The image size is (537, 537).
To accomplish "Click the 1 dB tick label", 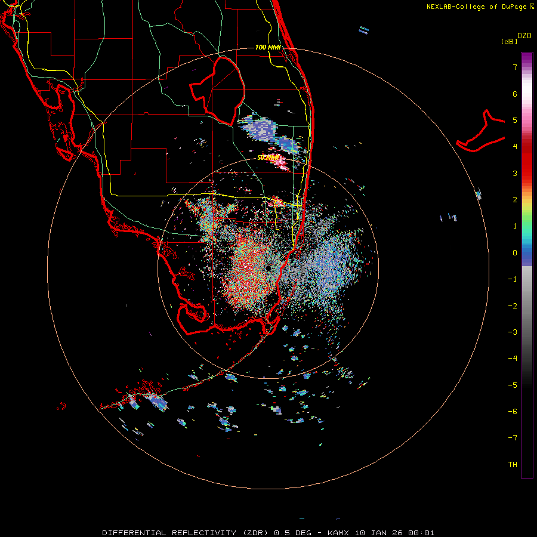I will pyautogui.click(x=515, y=226).
